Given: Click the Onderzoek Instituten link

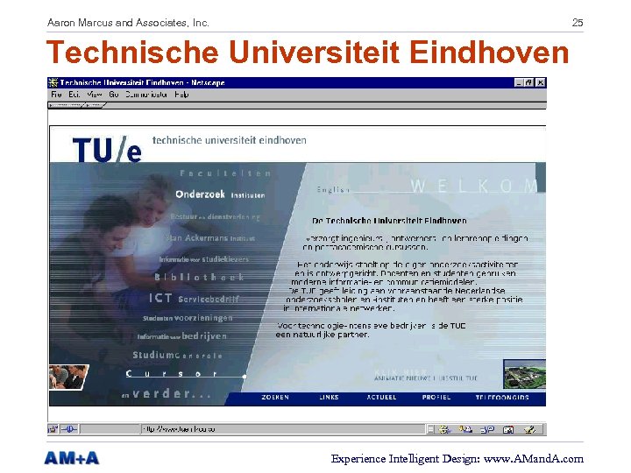Looking at the screenshot, I should pos(220,194).
